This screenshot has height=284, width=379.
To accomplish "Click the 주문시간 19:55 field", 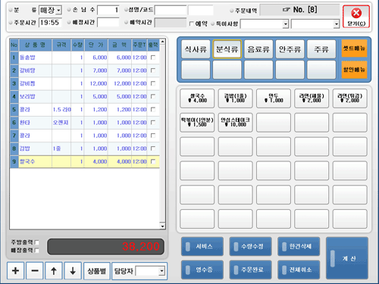I will 50,23.
